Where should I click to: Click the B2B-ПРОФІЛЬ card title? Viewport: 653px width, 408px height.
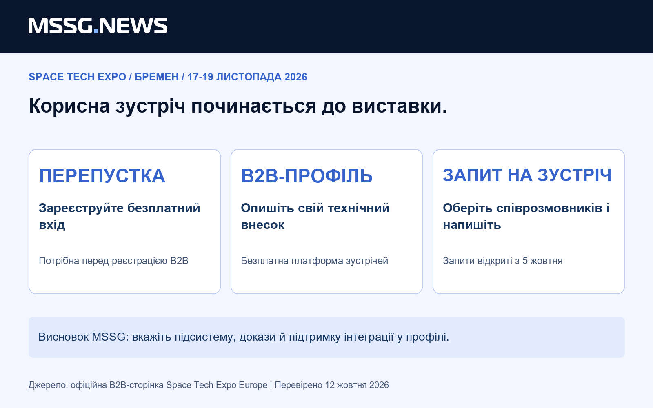307,176
